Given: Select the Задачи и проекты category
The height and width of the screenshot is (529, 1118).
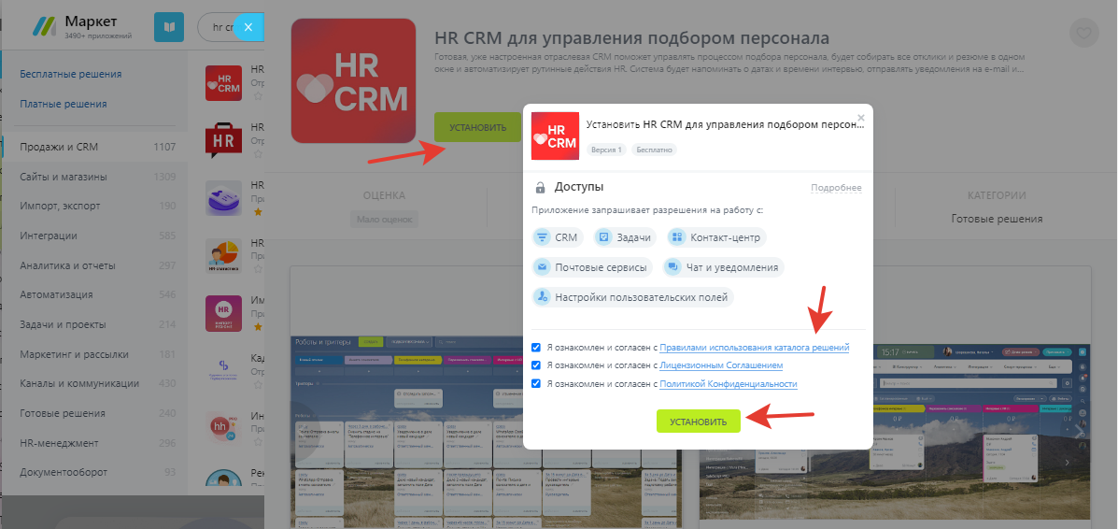Looking at the screenshot, I should point(95,325).
